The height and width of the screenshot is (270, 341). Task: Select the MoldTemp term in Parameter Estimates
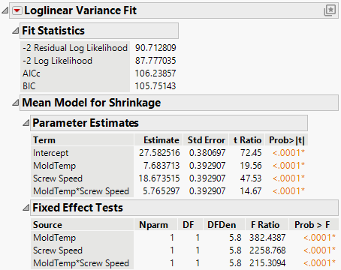coord(54,166)
